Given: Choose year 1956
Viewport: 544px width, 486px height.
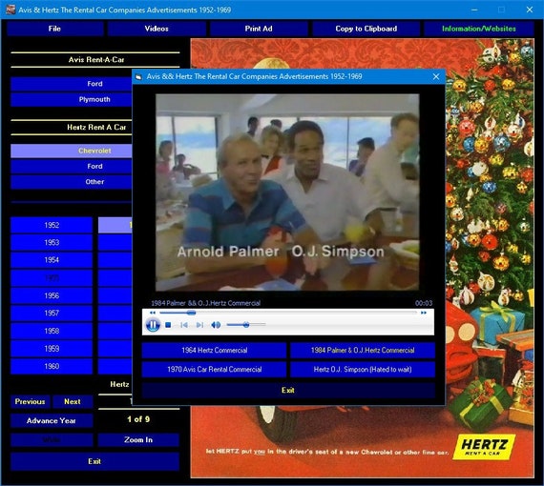Looking at the screenshot, I should click(x=52, y=295).
